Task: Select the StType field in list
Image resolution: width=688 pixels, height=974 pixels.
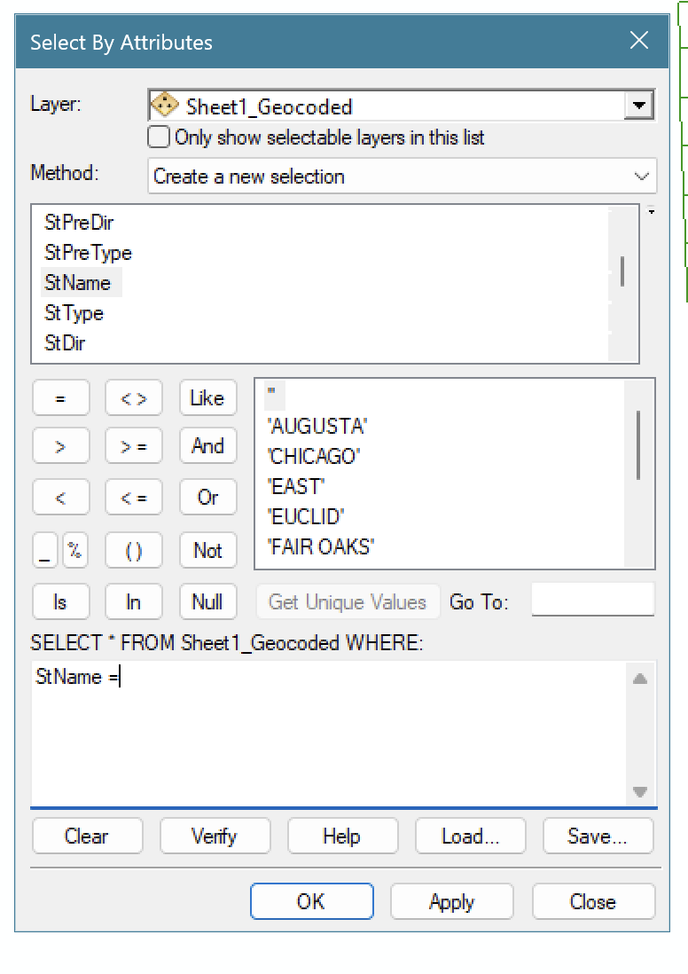Action: coord(74,313)
